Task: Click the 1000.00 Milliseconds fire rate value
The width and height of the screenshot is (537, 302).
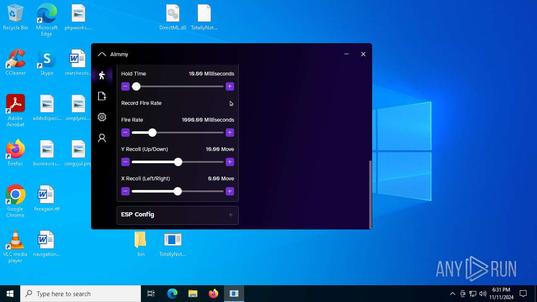Action: (208, 120)
